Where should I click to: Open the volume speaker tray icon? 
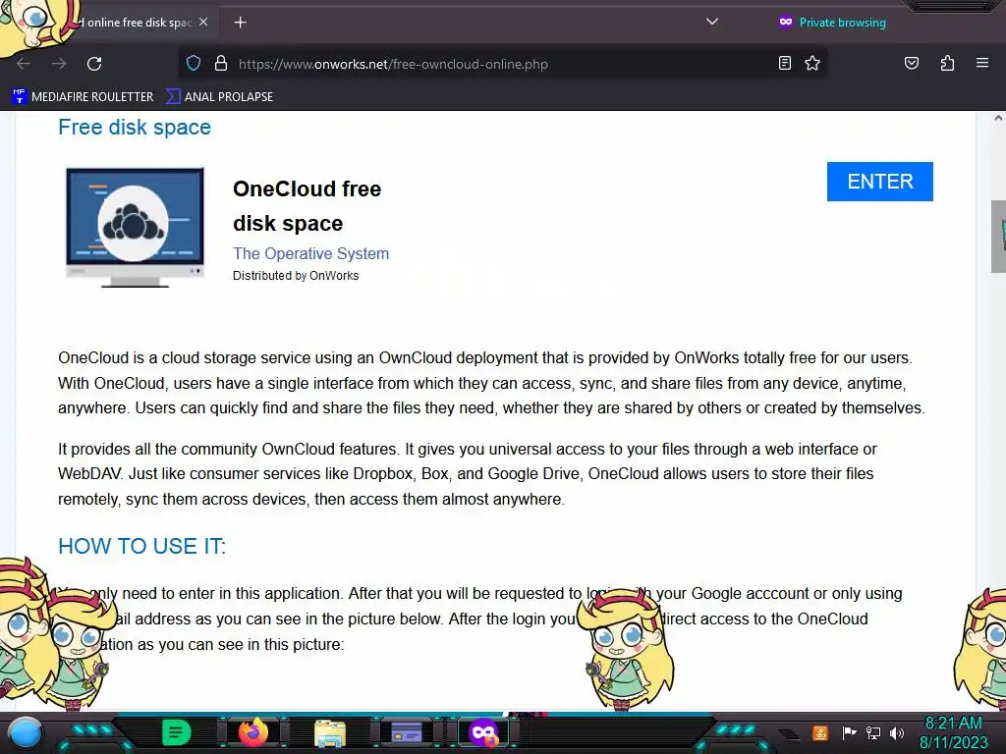click(x=897, y=732)
